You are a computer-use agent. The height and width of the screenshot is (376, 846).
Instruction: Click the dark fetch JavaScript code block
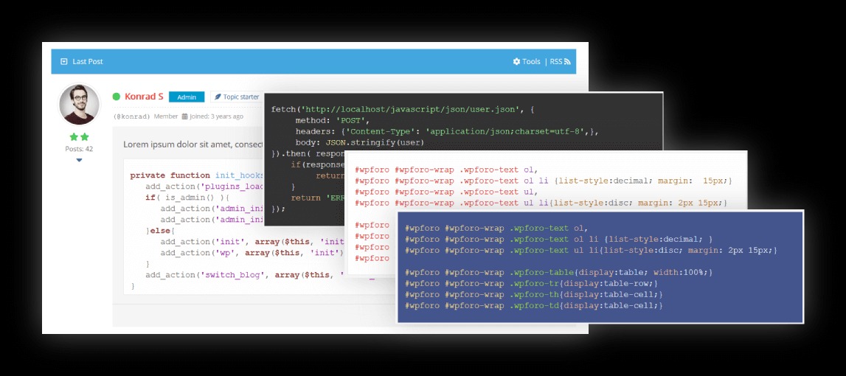(x=463, y=122)
